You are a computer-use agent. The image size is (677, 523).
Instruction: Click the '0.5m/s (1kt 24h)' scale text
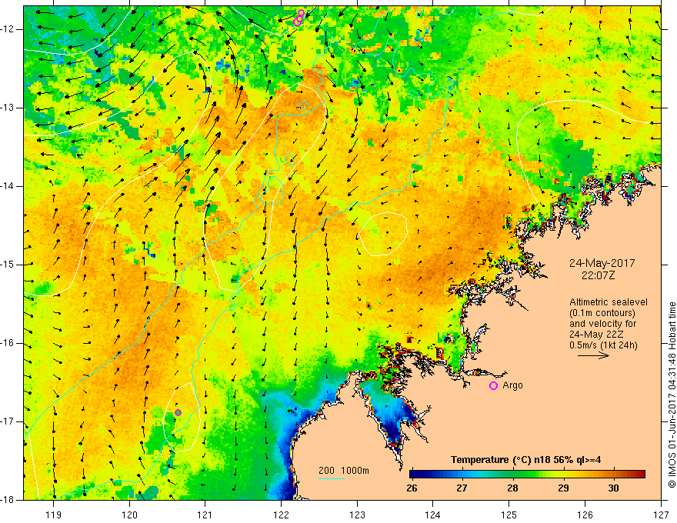603,345
